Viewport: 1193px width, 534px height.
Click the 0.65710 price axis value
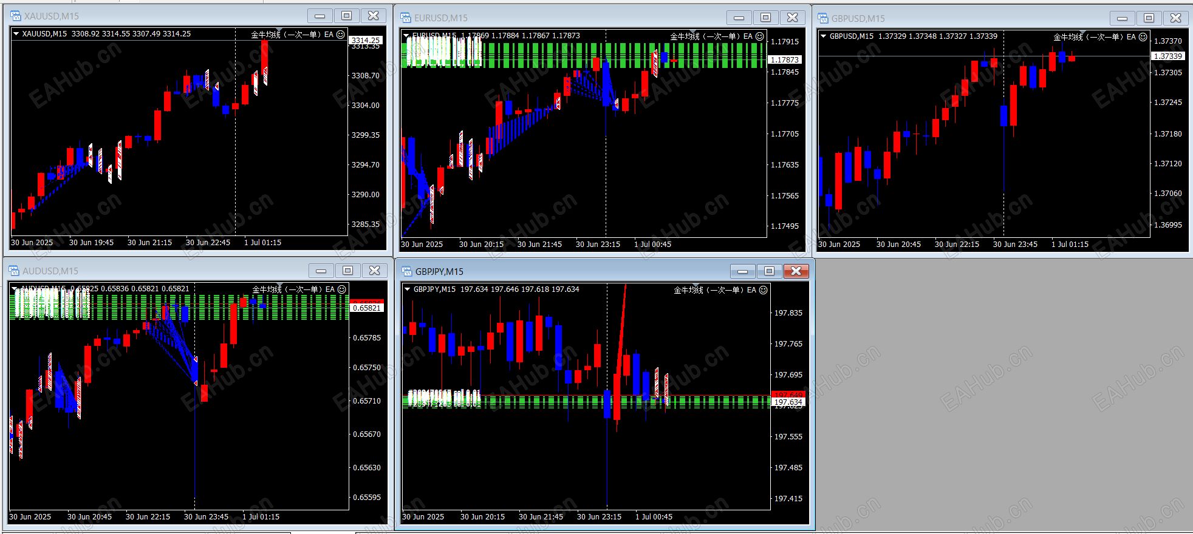coord(367,400)
